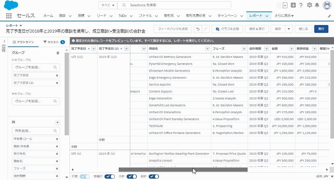Open the 商談名 column header menu
The image size is (334, 180).
[x=207, y=49]
